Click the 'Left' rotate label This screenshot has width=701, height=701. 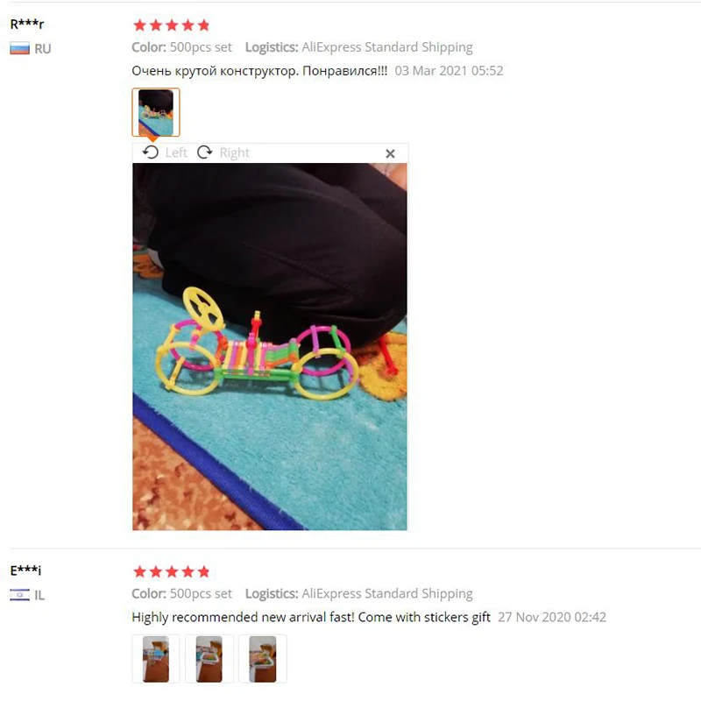[x=176, y=152]
